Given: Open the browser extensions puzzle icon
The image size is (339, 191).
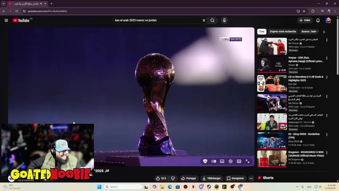Looking at the screenshot, I should point(313,11).
